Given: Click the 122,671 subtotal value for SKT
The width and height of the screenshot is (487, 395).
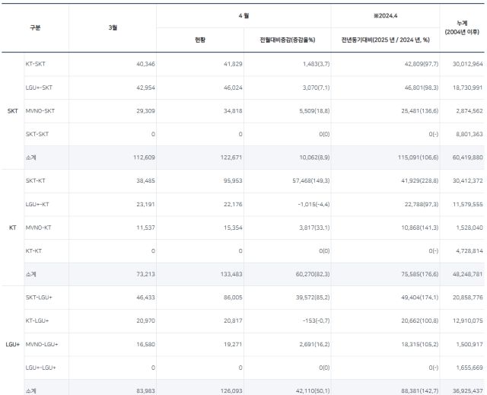Looking at the screenshot, I should pos(228,158).
